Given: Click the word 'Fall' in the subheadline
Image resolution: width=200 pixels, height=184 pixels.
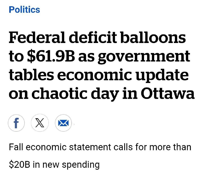Looking at the screenshot, I should tap(16, 147).
